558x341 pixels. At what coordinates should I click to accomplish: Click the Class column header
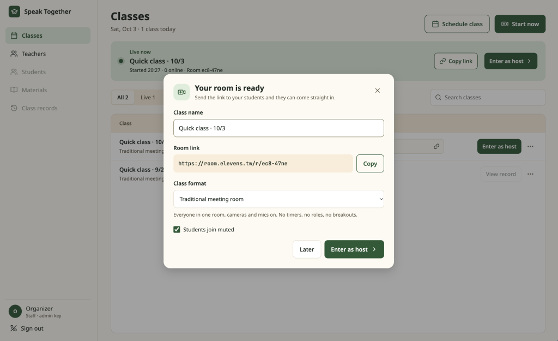coord(125,123)
